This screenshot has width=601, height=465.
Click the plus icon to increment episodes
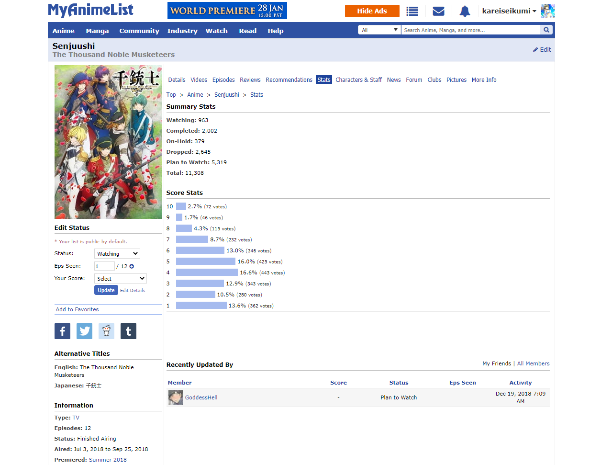coord(132,266)
